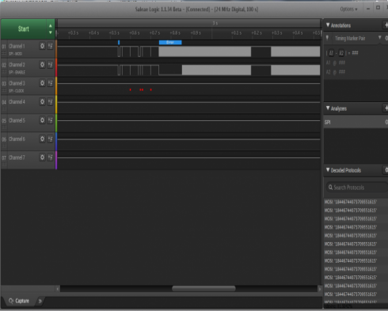Add a new analyzer with plus icon
The width and height of the screenshot is (388, 311).
[386, 108]
